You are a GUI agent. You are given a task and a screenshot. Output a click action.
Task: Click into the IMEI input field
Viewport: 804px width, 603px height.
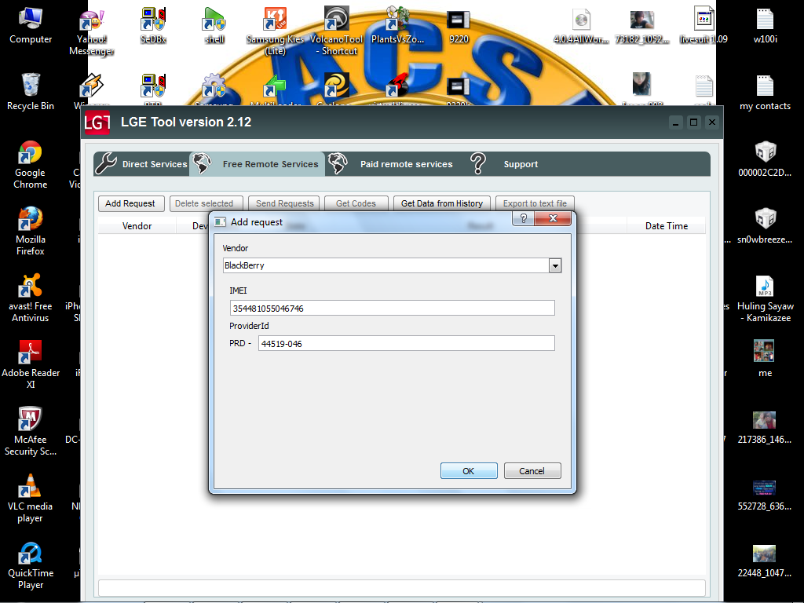point(393,309)
